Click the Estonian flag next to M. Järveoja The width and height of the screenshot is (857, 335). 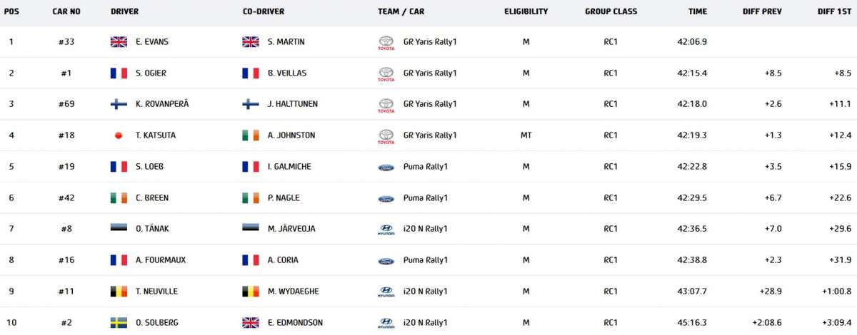point(251,229)
